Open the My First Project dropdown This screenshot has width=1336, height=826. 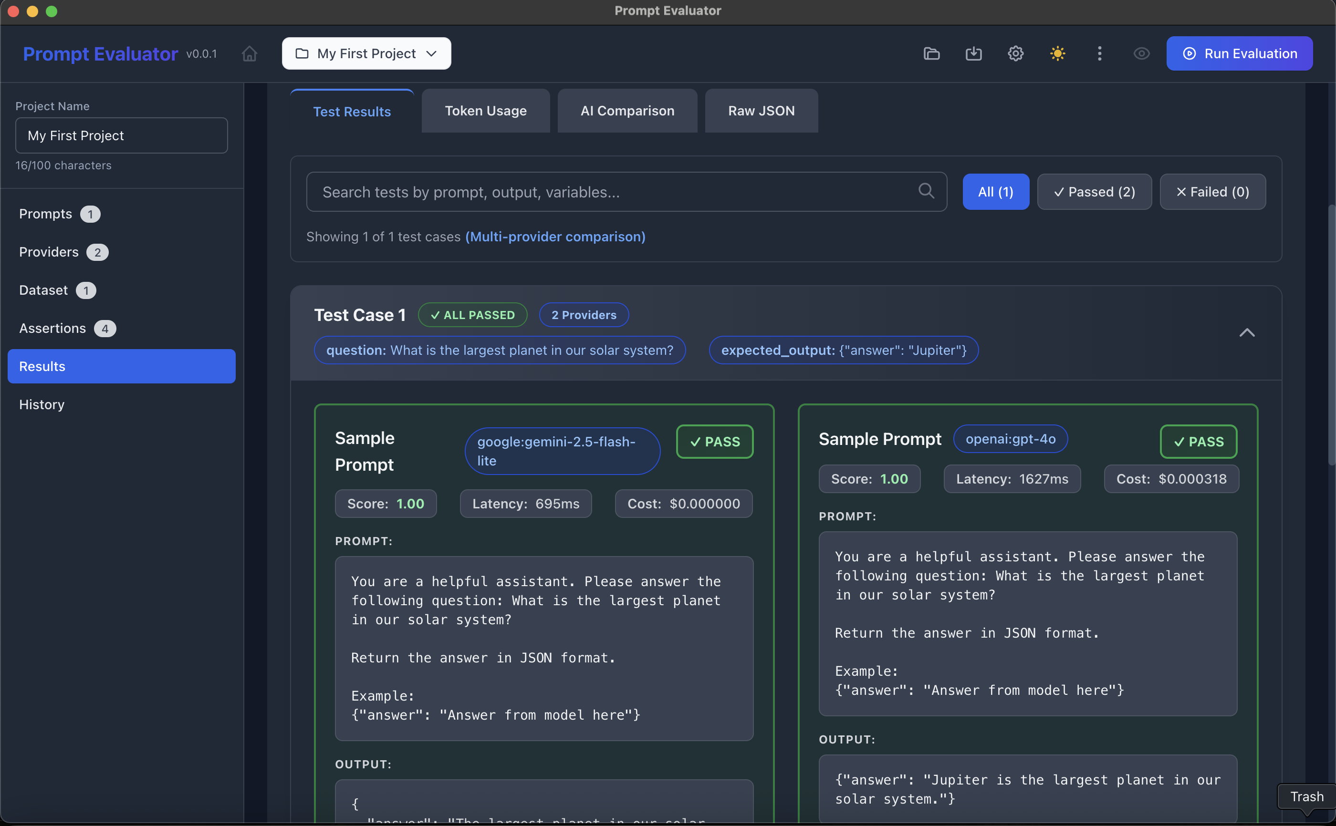(366, 53)
